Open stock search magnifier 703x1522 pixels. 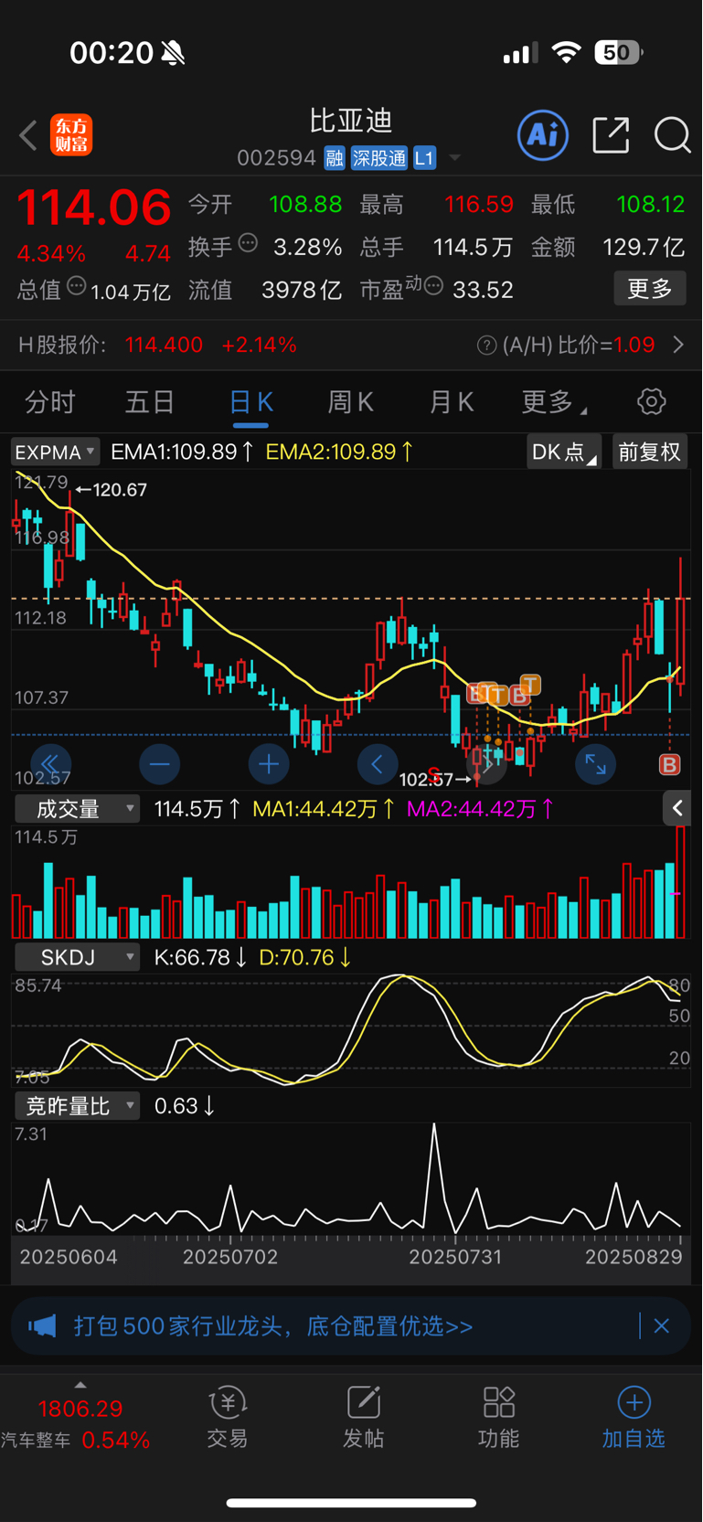pyautogui.click(x=672, y=135)
